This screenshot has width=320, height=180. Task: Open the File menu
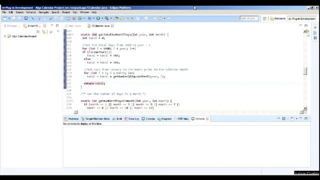[x=4, y=12]
